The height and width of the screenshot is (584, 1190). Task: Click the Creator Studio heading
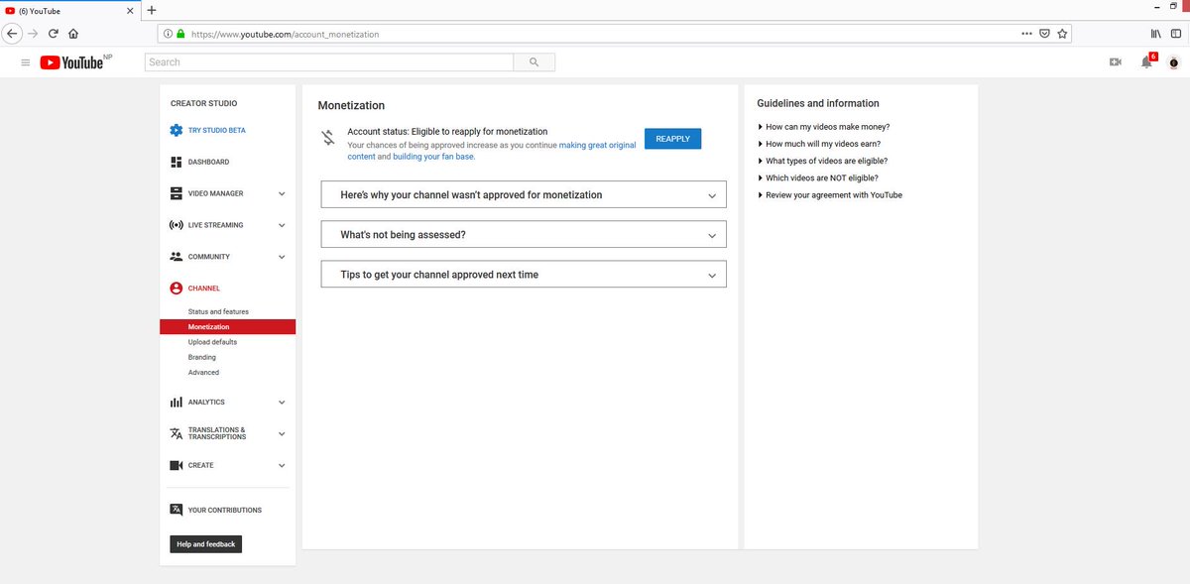click(203, 103)
